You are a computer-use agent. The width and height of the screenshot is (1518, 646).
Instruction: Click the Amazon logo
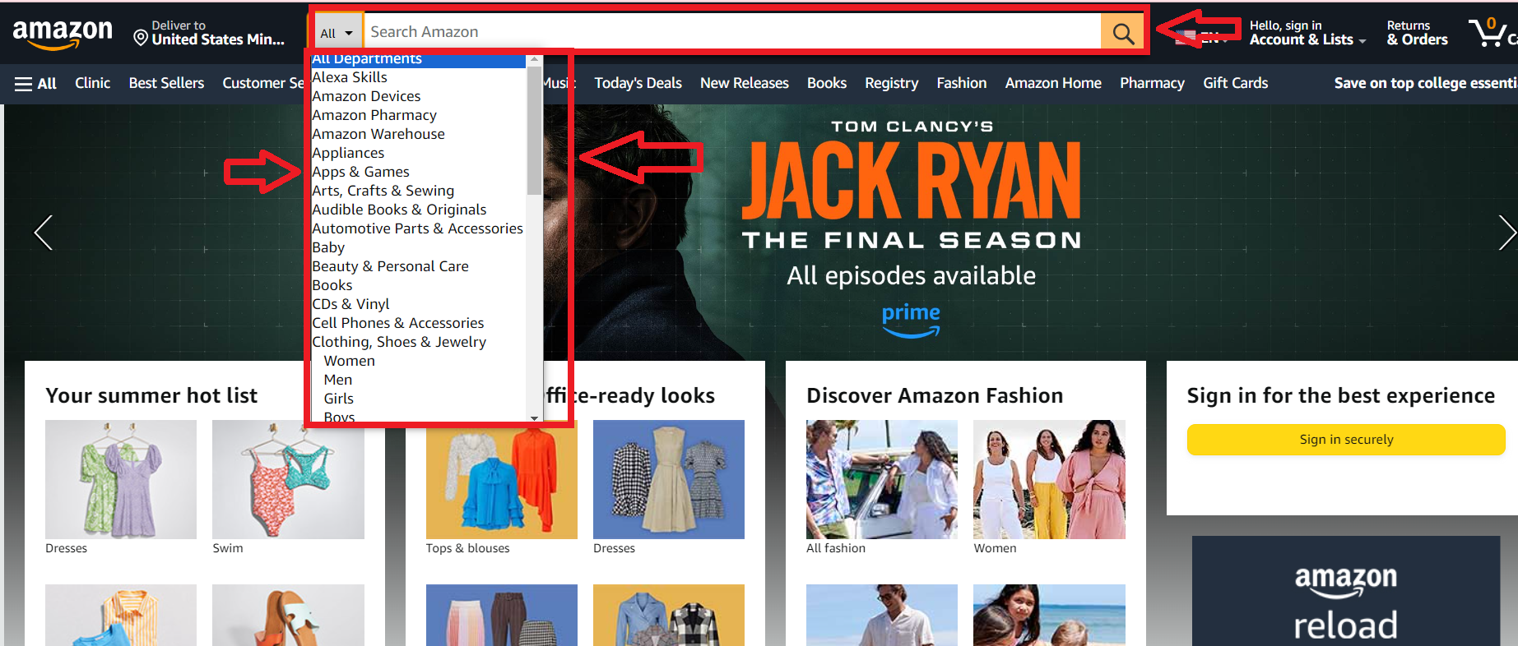63,33
